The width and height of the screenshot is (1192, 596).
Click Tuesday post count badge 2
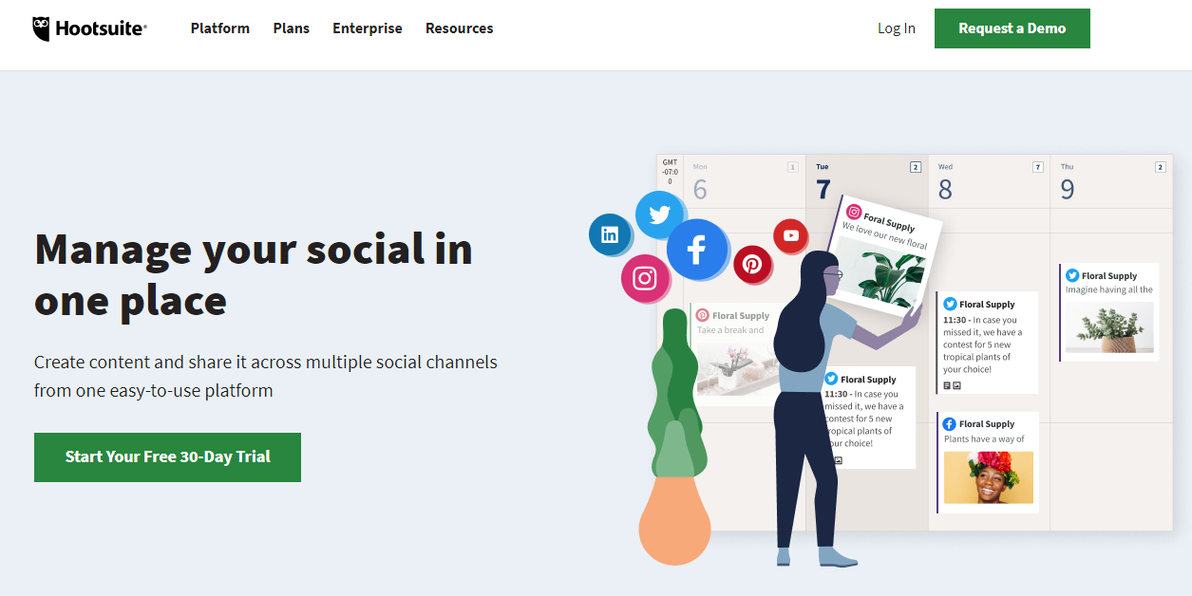click(x=916, y=167)
